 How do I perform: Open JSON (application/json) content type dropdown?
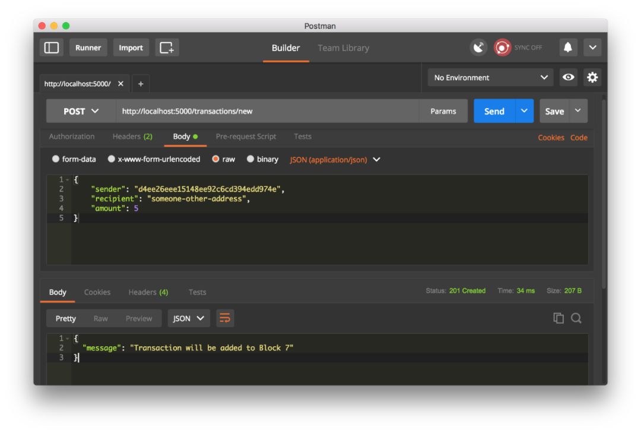335,160
